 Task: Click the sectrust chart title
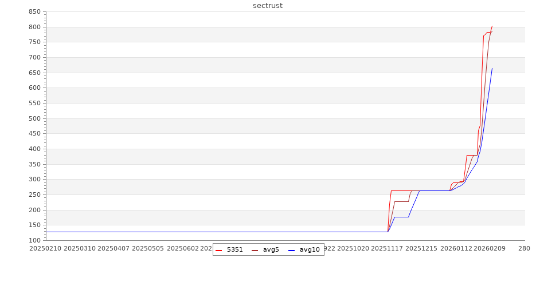268,6
